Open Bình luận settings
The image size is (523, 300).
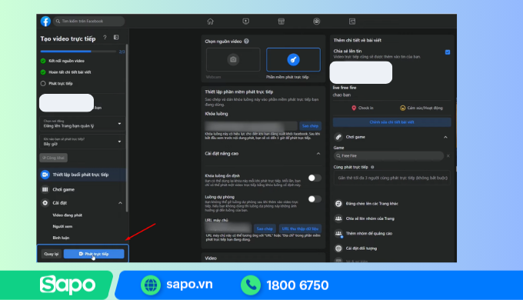pos(61,238)
